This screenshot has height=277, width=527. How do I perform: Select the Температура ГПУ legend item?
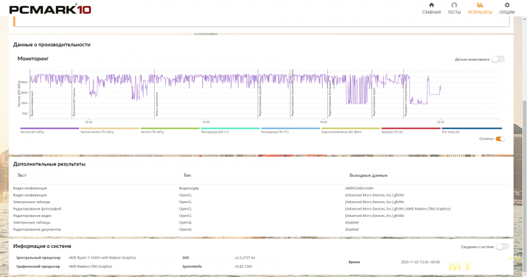(x=291, y=131)
